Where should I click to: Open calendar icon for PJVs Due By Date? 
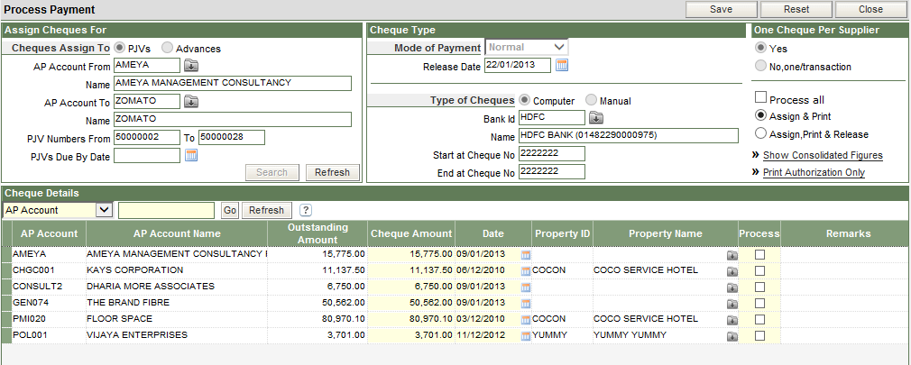point(190,155)
